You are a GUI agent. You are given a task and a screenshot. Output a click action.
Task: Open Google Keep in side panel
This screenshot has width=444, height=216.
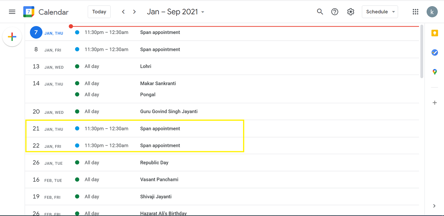(435, 33)
